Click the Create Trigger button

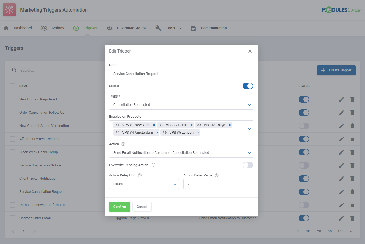(x=336, y=70)
